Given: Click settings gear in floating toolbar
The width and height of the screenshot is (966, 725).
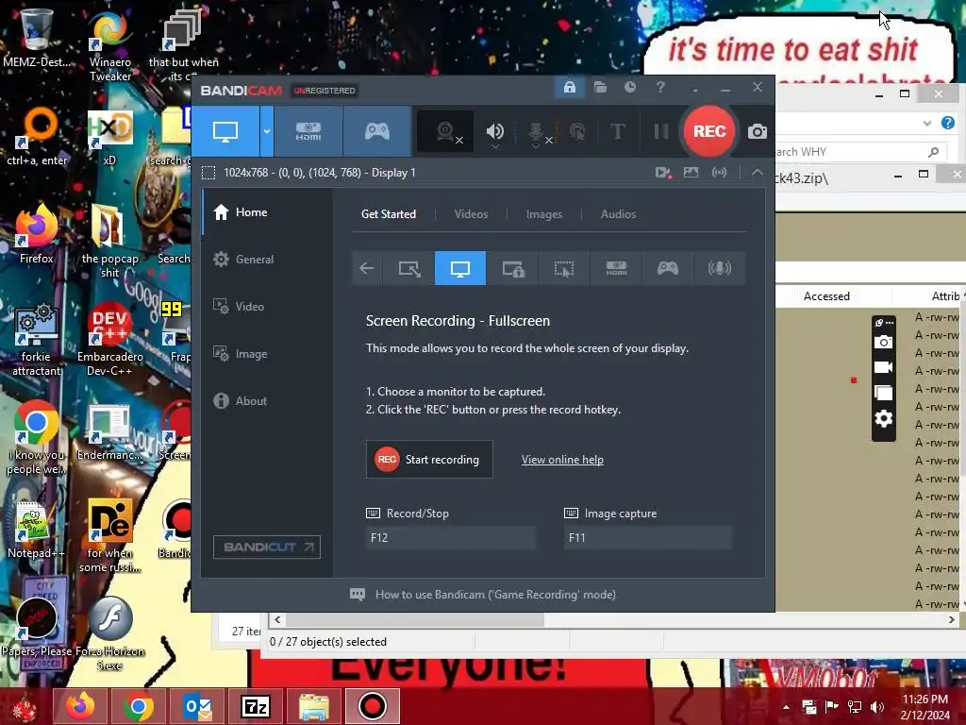Looking at the screenshot, I should [883, 419].
